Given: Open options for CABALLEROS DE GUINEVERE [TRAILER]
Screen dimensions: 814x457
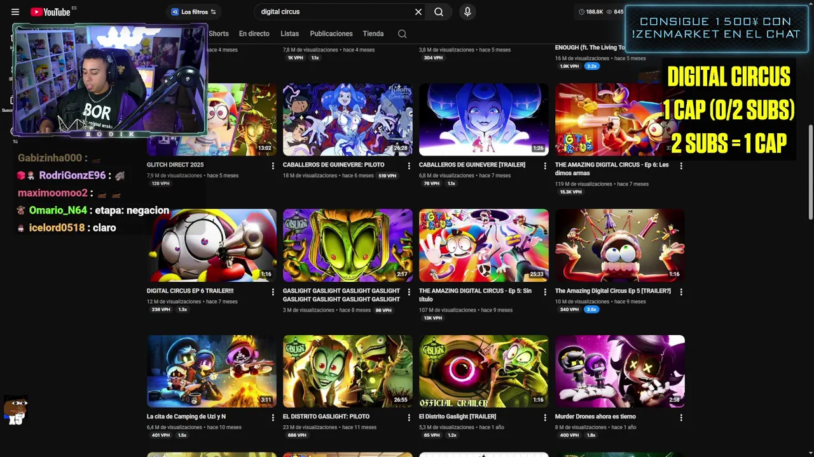Looking at the screenshot, I should tap(545, 166).
